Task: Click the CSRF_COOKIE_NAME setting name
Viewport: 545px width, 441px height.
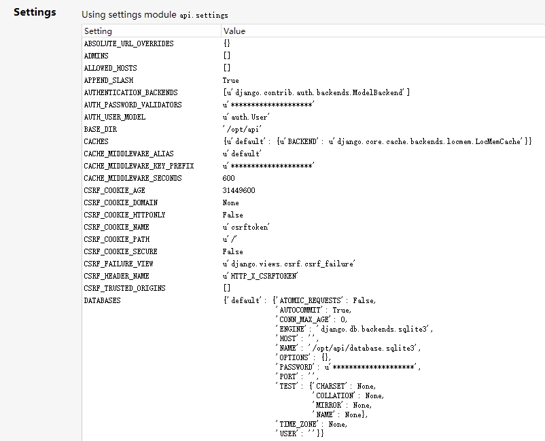Action: tap(116, 227)
